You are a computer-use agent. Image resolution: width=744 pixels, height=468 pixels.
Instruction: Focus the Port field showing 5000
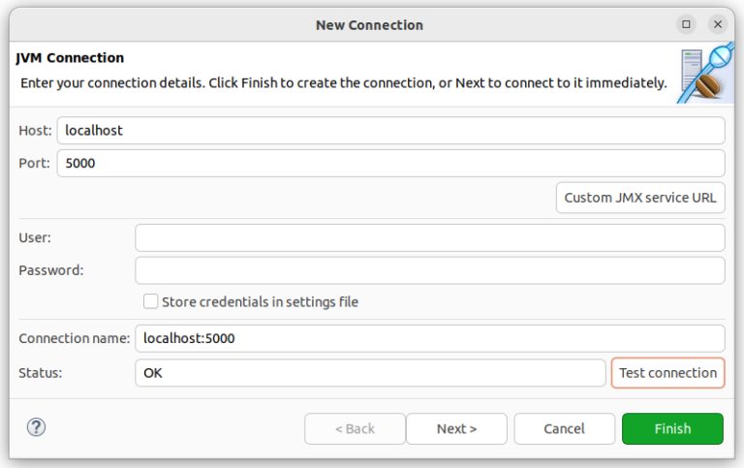390,163
